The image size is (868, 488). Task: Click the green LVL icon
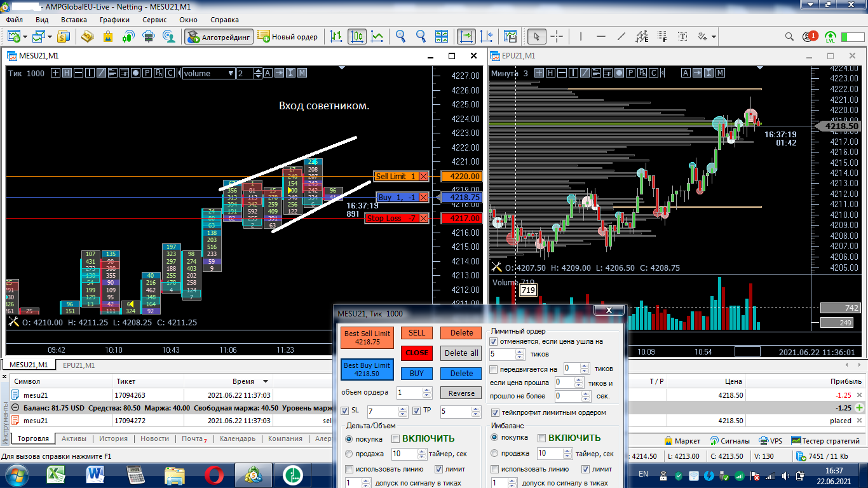831,37
